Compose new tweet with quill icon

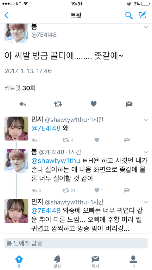(142, 15)
